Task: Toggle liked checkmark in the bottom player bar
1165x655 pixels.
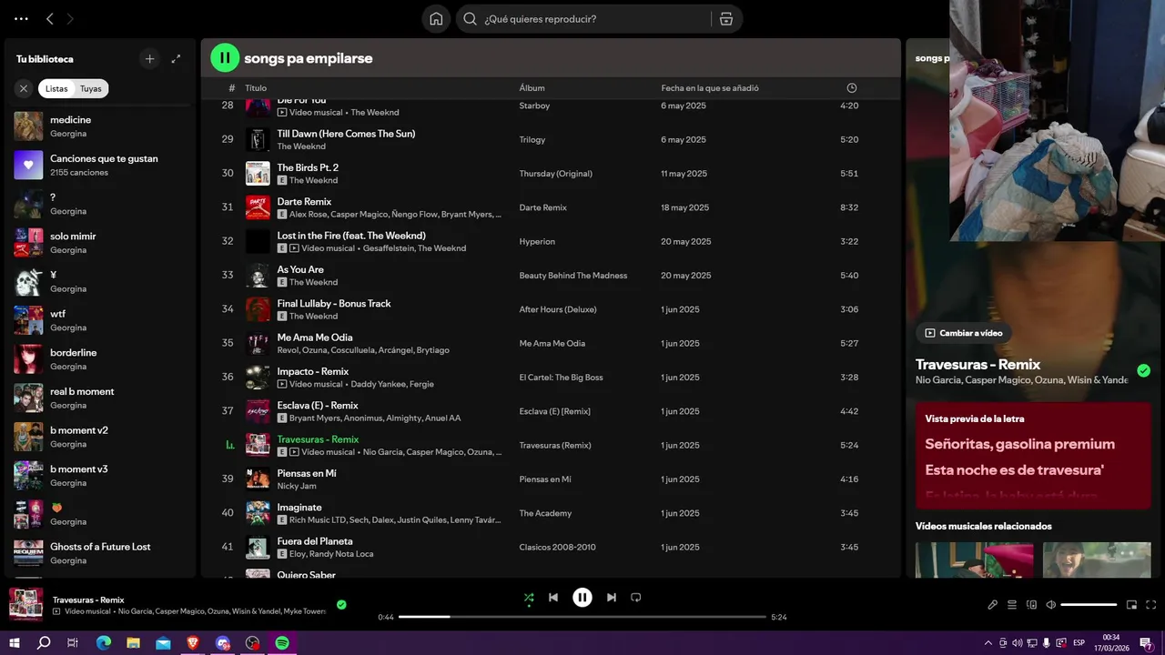Action: click(341, 604)
